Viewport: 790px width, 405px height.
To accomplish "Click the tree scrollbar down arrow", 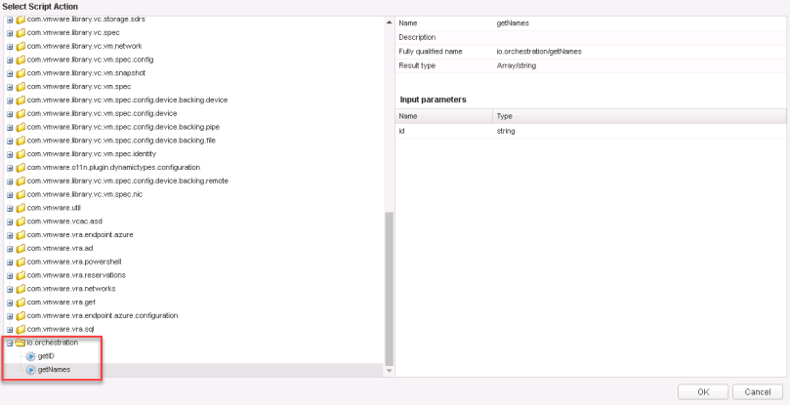I will click(390, 370).
